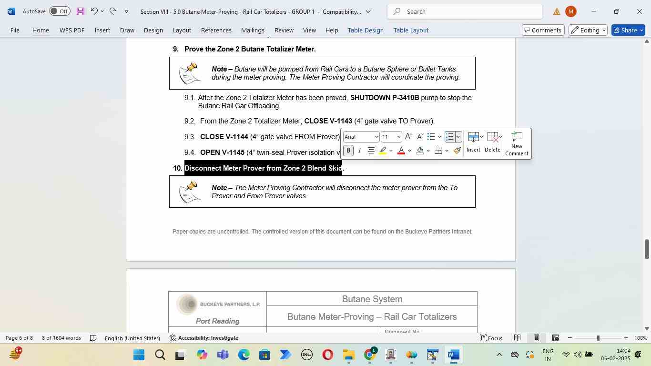Click Page 6 of 8 indicator
Image resolution: width=651 pixels, height=366 pixels.
(19, 338)
